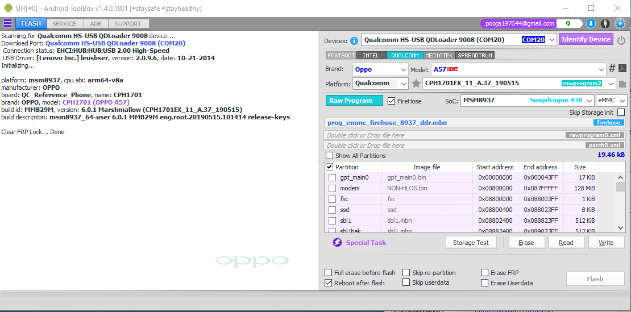
Task: Click the Read button
Action: (566, 243)
